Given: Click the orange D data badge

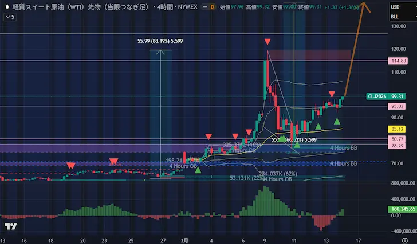Looking at the screenshot, I should [213, 7].
